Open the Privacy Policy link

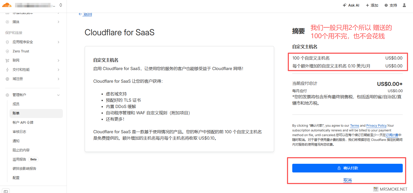pyautogui.click(x=376, y=126)
